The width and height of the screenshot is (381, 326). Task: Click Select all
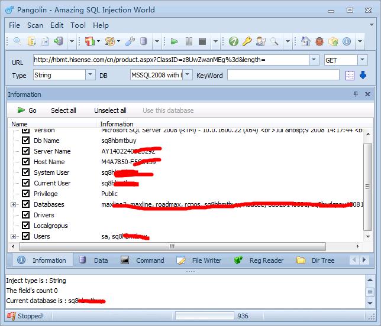(63, 110)
